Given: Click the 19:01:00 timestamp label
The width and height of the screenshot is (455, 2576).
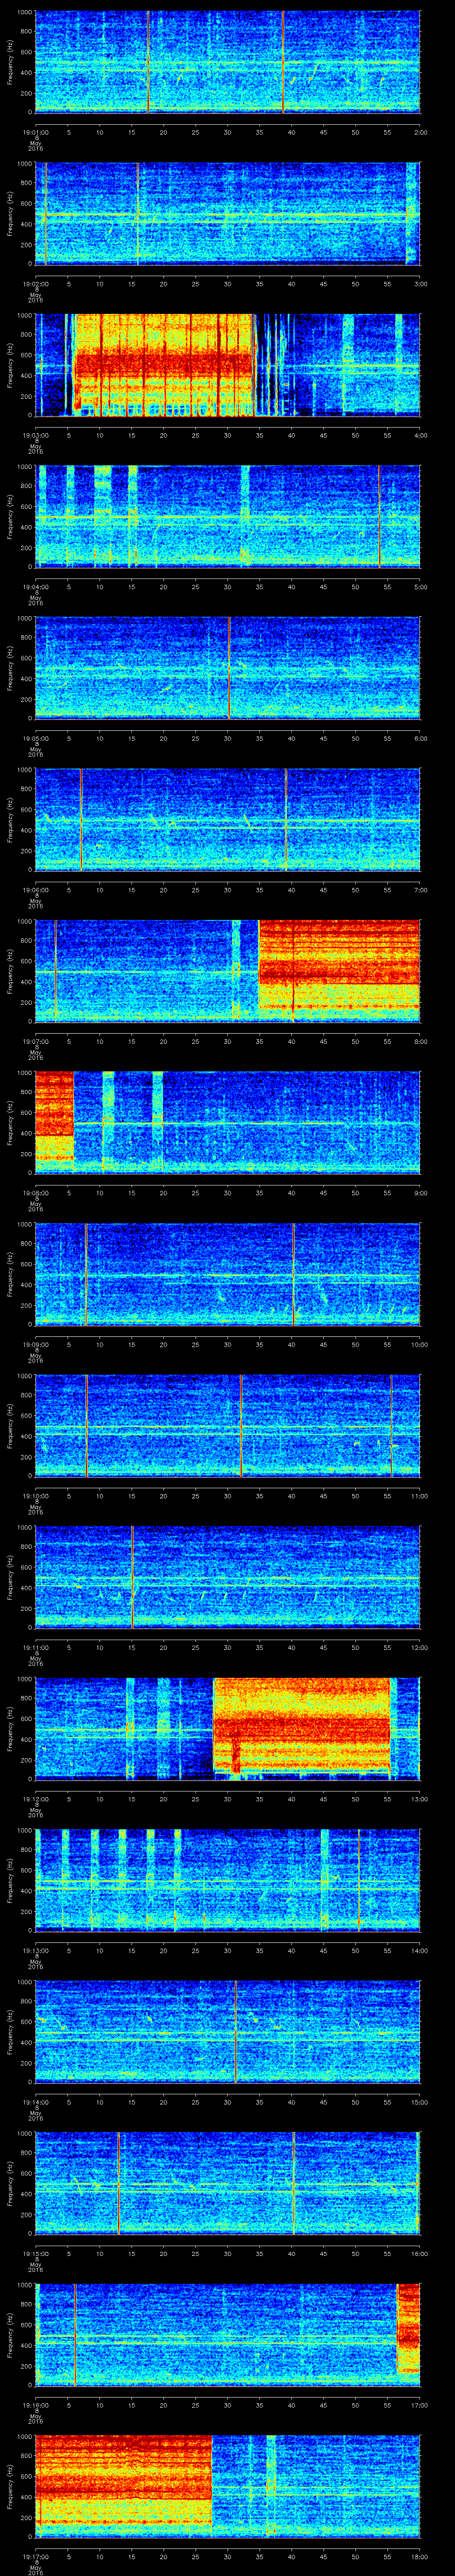Looking at the screenshot, I should pyautogui.click(x=35, y=131).
